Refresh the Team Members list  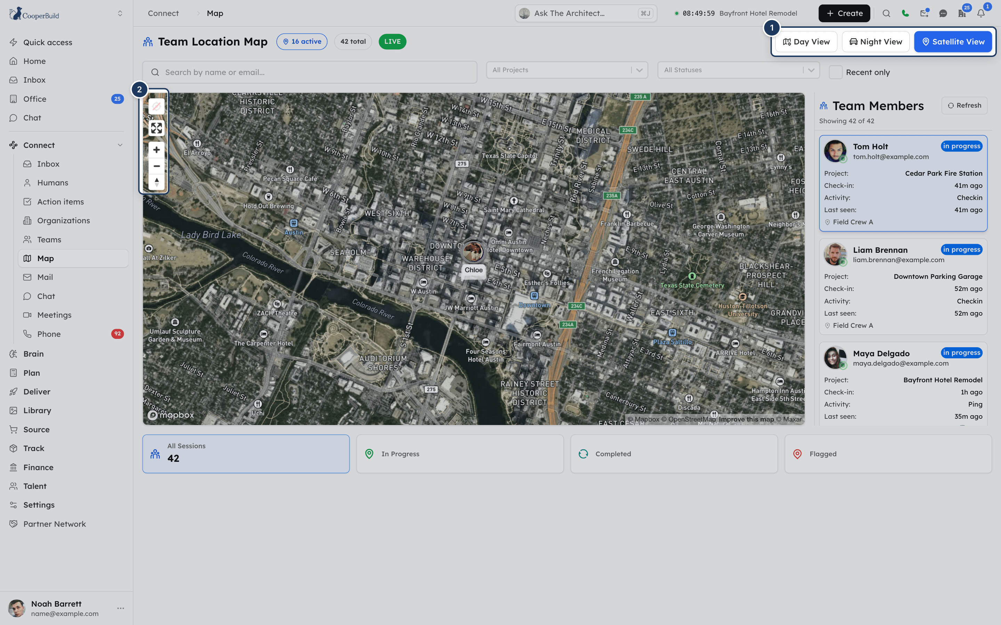964,106
